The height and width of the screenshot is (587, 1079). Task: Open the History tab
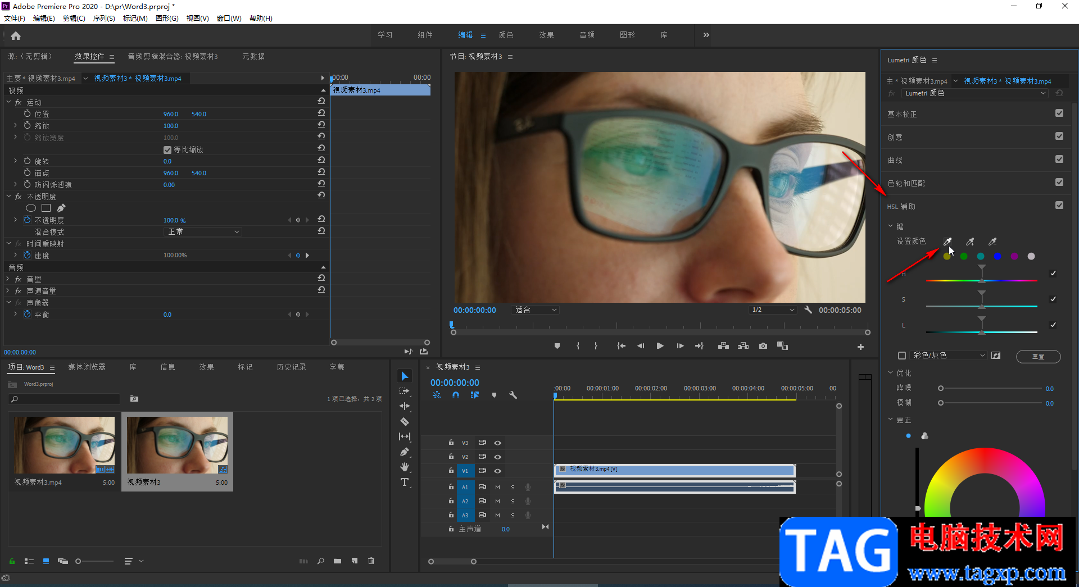[291, 367]
